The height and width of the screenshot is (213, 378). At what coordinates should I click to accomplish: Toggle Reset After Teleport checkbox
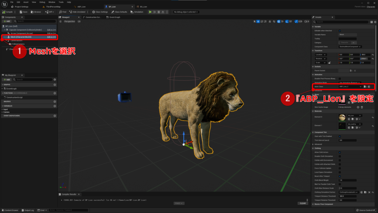(340, 176)
